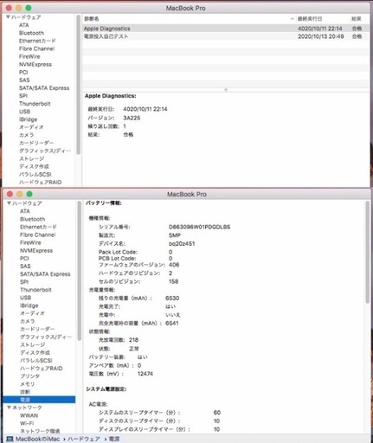Select the Apple Diagnostics row
Image resolution: width=373 pixels, height=443 pixels.
click(226, 29)
